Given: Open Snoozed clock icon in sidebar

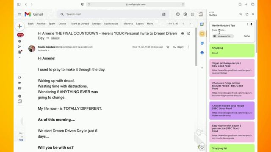Looking at the screenshot, I should click(20, 41).
